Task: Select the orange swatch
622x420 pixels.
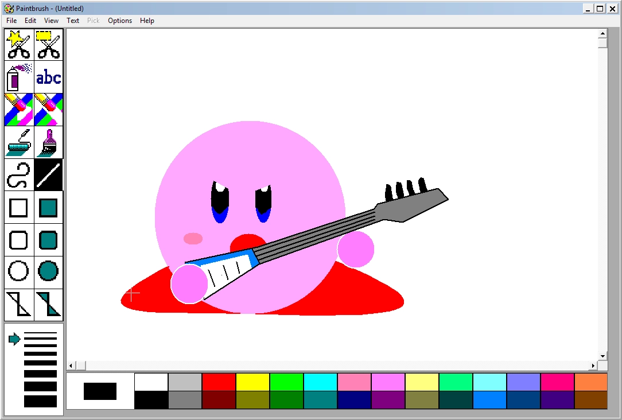Action: pos(591,382)
